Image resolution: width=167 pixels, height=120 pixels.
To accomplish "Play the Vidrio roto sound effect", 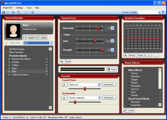I will (64, 85).
